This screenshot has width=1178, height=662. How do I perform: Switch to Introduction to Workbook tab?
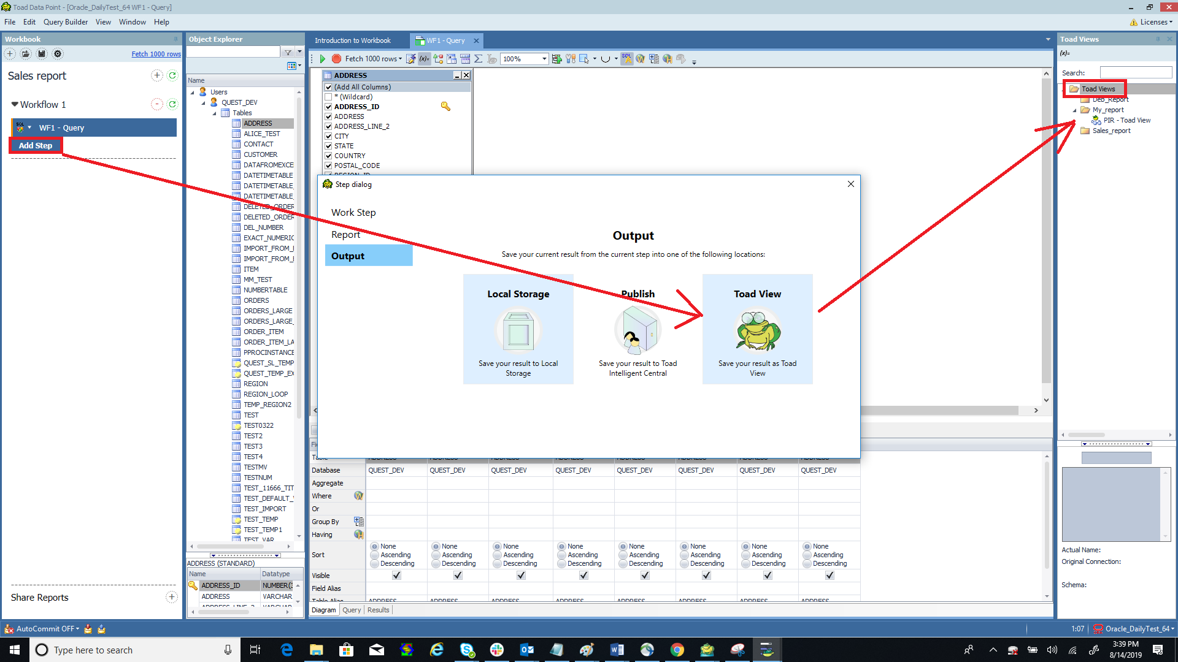353,40
